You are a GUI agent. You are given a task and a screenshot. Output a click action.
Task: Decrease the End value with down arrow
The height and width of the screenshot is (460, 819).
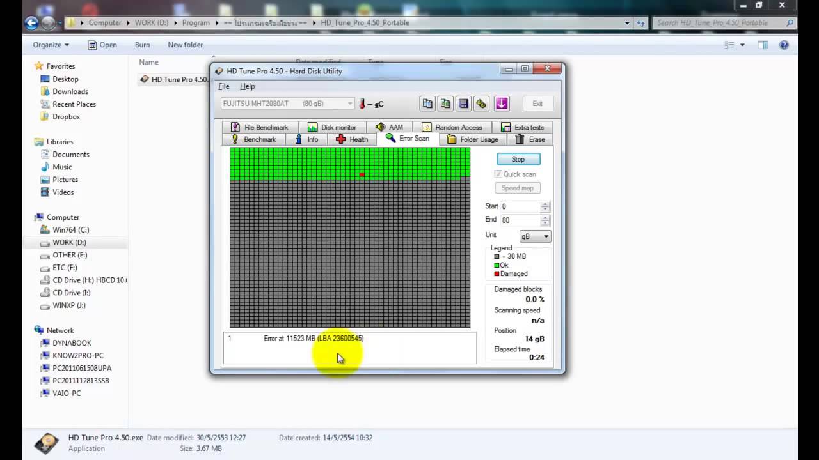pos(545,222)
